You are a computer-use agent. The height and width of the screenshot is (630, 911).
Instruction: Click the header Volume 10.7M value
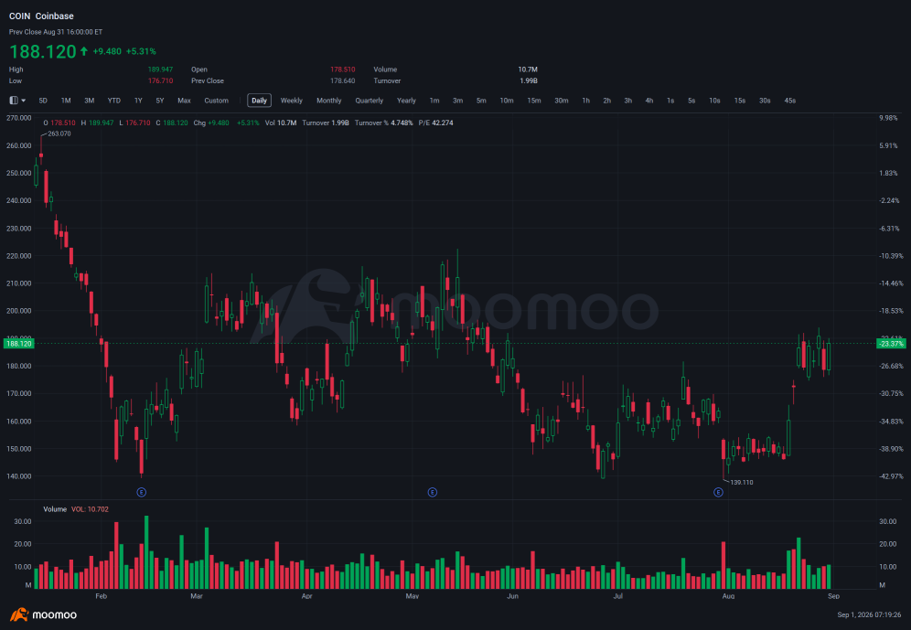pos(528,69)
